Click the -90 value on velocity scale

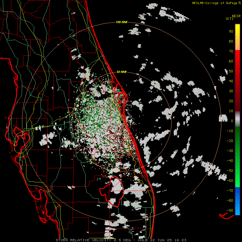[230, 211]
